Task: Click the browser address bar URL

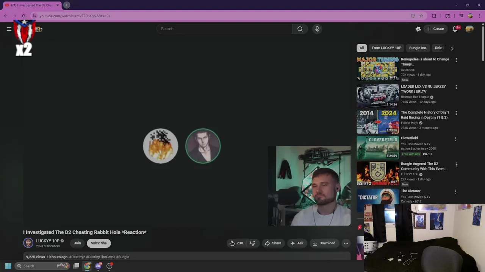Action: pos(75,16)
